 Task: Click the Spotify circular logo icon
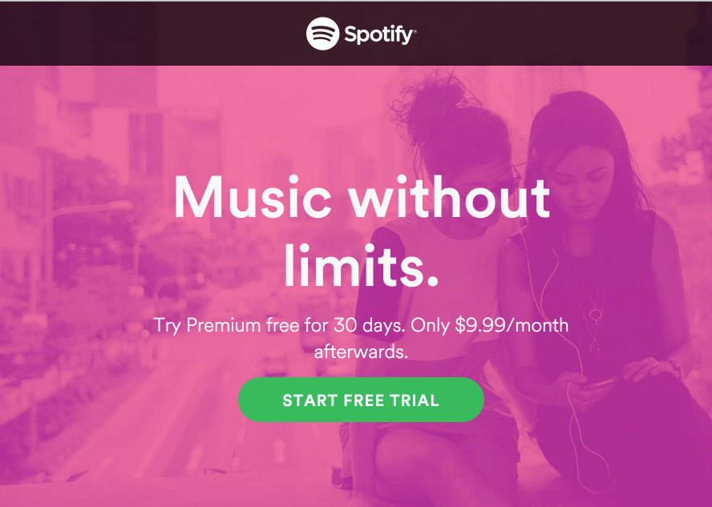point(322,34)
